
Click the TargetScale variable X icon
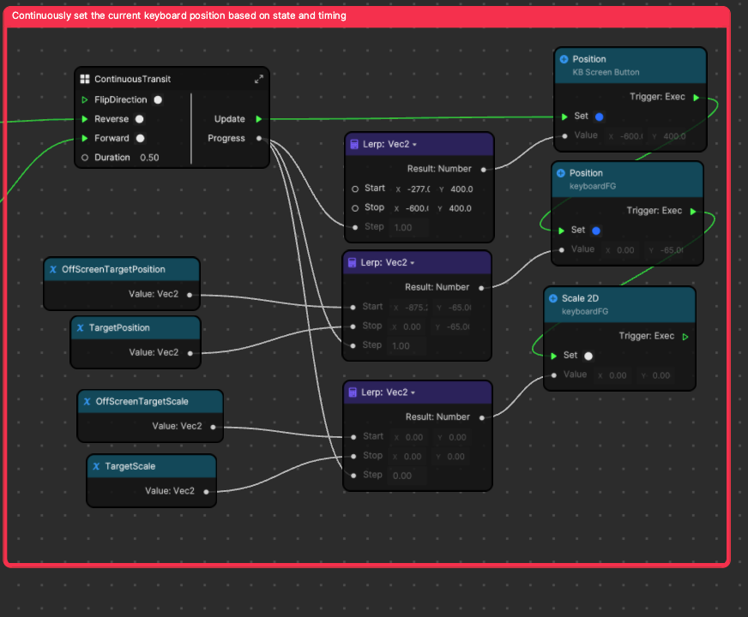pos(96,466)
